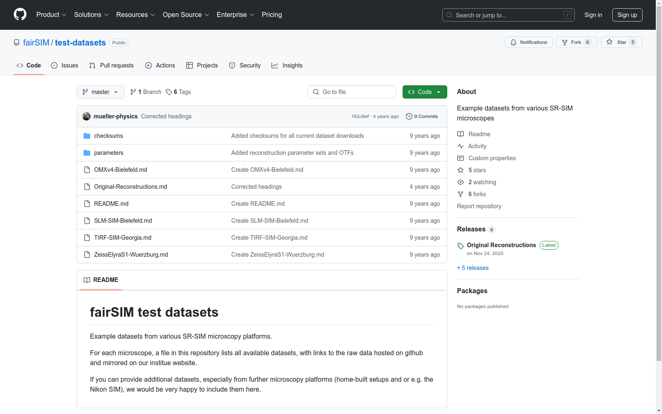Click Report repository link
662x414 pixels.
pyautogui.click(x=479, y=206)
